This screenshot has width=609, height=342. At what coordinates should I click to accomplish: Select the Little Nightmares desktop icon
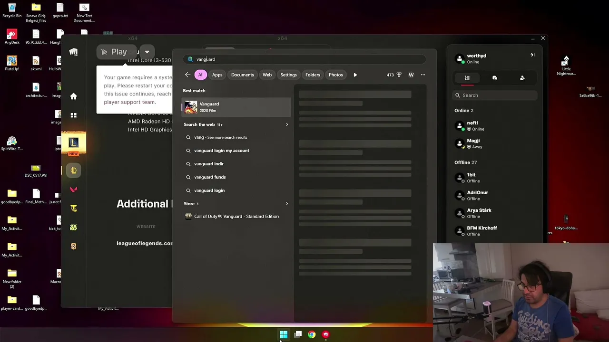click(x=566, y=66)
